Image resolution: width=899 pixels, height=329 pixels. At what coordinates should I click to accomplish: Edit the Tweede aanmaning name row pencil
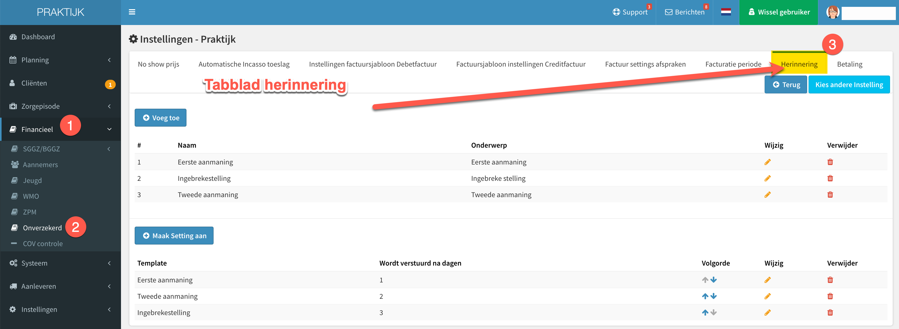tap(767, 195)
